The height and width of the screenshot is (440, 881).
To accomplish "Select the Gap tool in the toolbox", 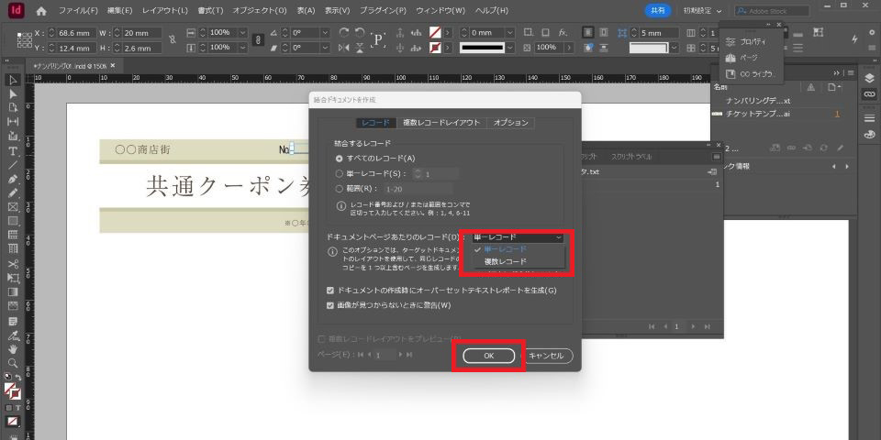I will pos(13,122).
